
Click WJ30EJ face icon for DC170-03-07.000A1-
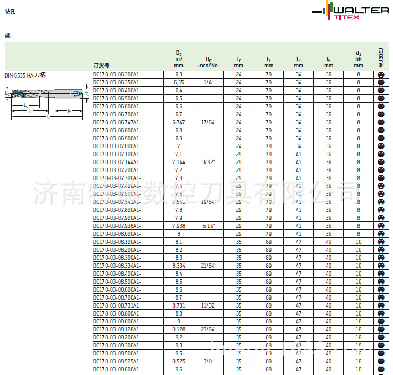381,146
